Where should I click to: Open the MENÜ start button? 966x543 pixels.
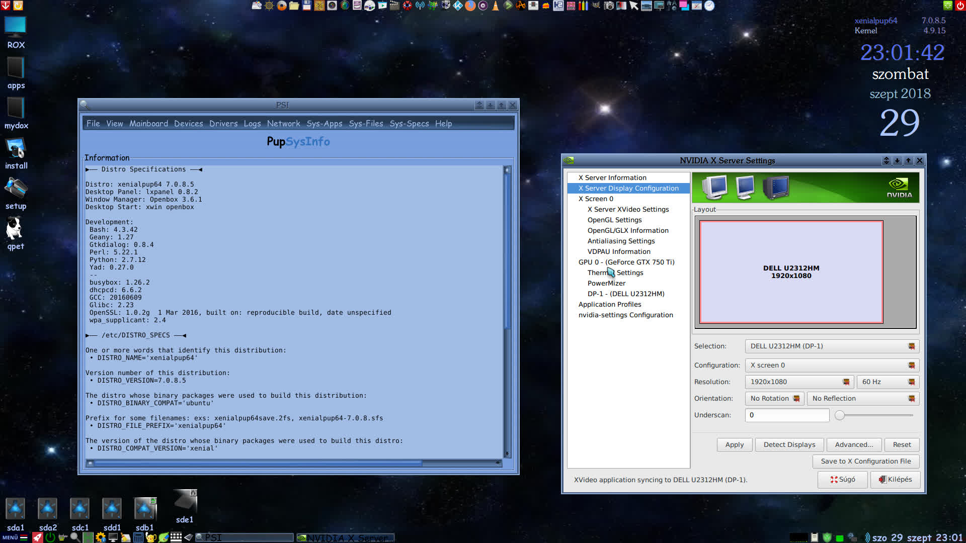pos(15,537)
